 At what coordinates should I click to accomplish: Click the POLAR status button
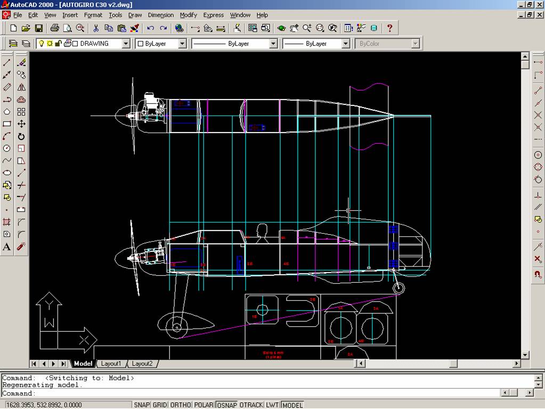click(x=204, y=405)
